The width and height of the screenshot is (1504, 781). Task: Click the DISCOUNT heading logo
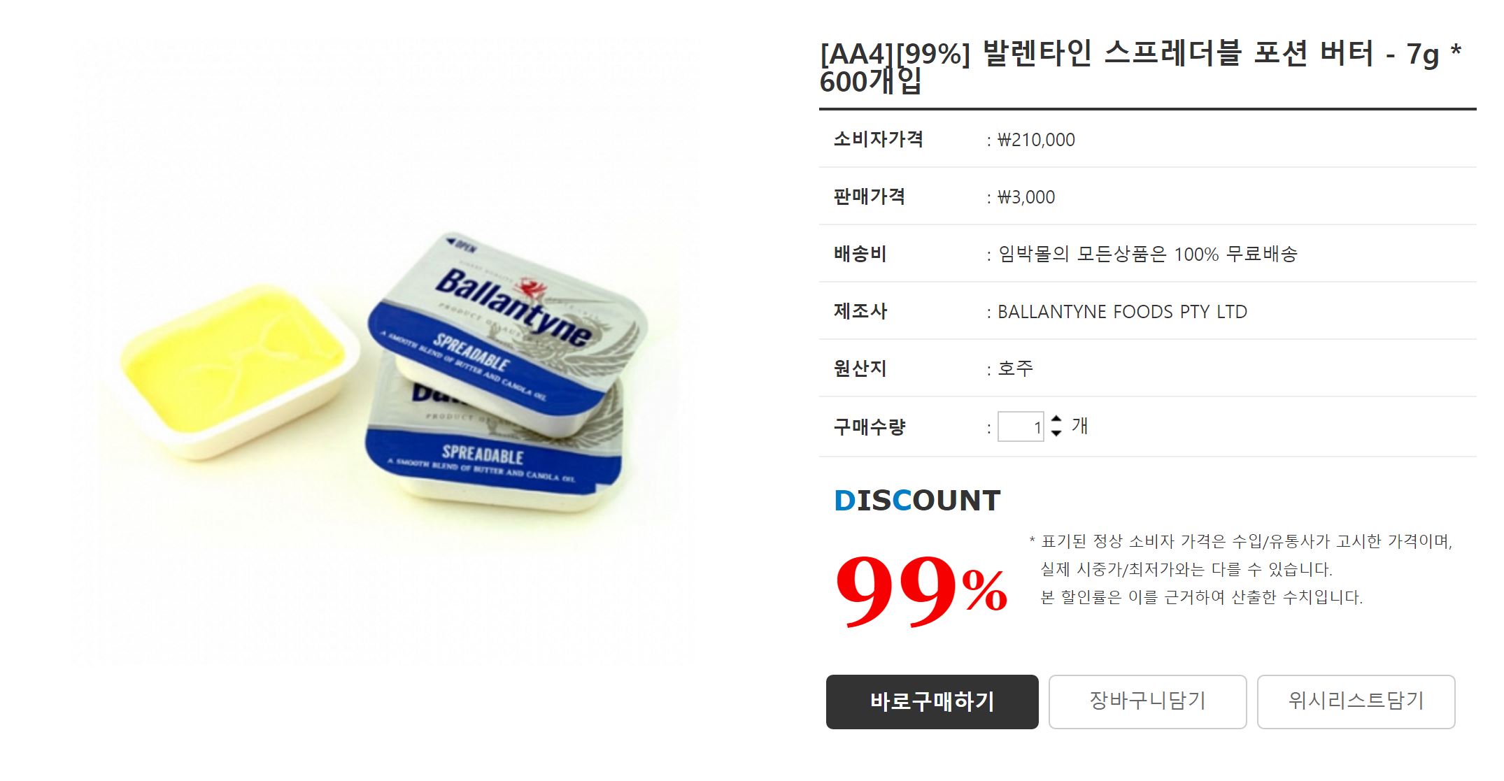[x=917, y=501]
